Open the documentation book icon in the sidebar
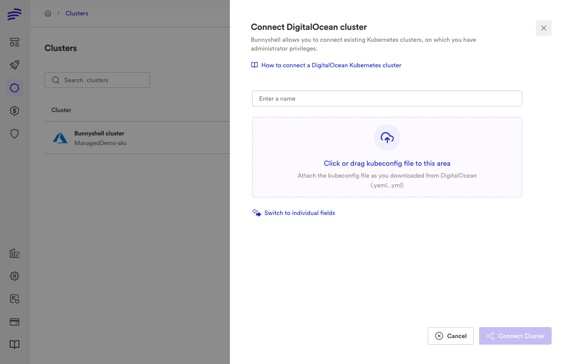The image size is (571, 364). point(15,345)
